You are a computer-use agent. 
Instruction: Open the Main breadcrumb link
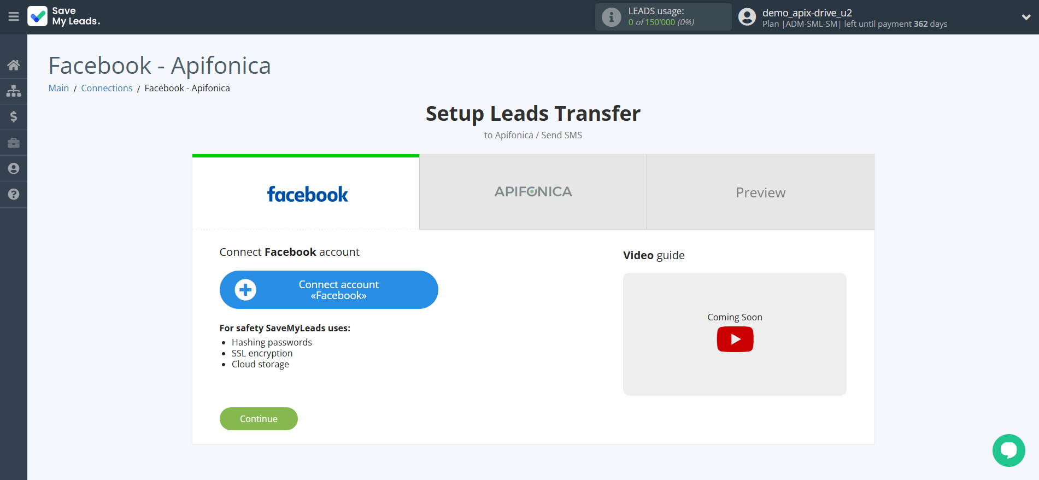click(x=58, y=88)
